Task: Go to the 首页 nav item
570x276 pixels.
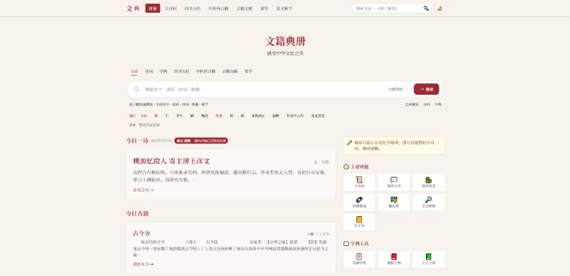Action: 152,9
